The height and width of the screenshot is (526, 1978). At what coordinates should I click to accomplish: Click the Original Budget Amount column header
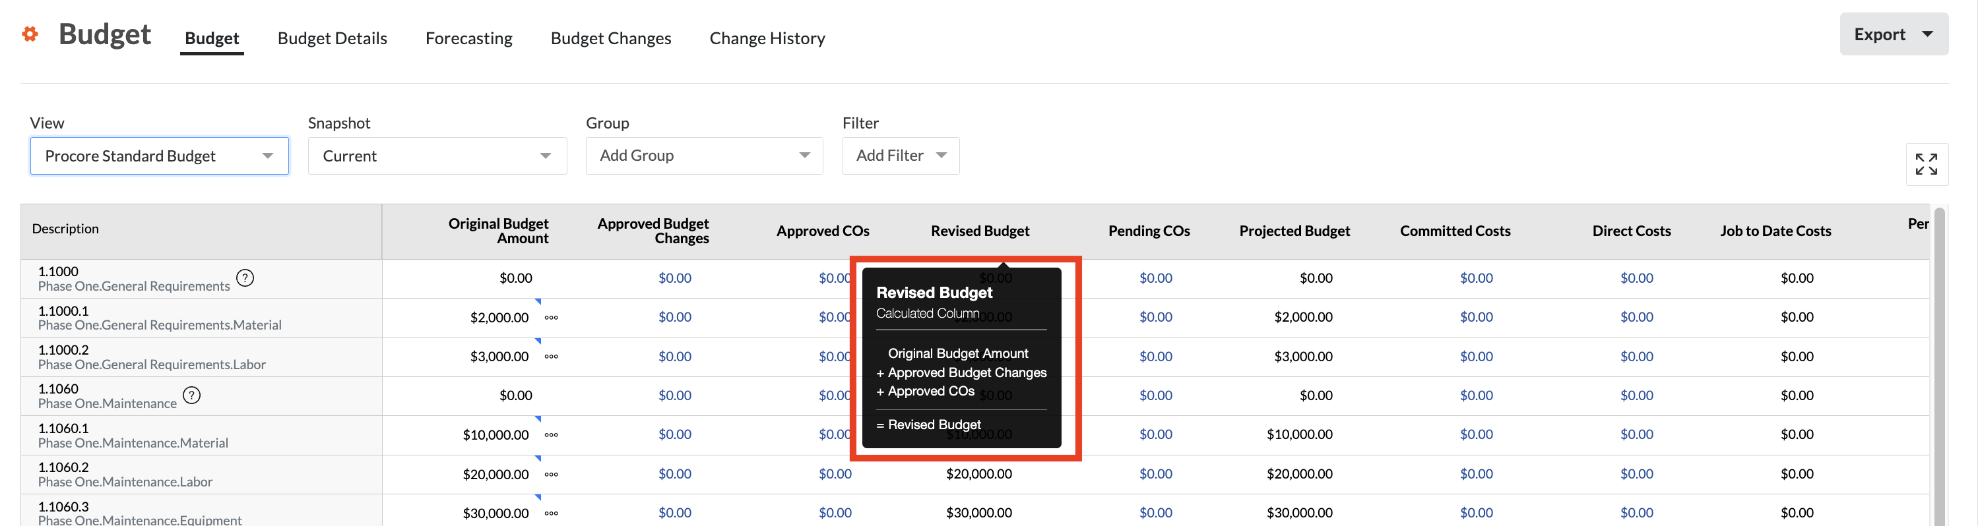click(x=498, y=231)
